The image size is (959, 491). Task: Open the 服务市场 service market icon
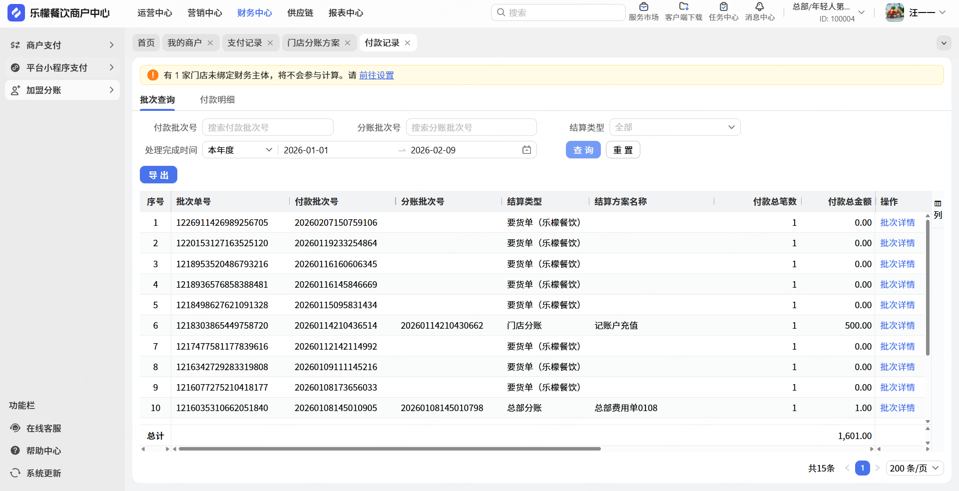point(643,7)
